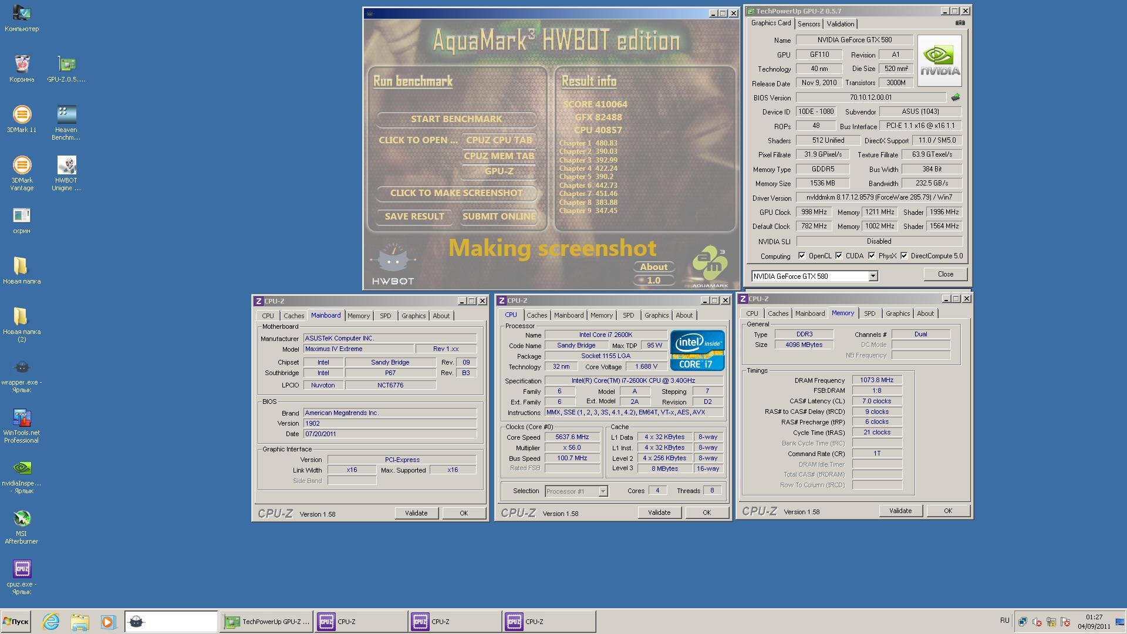Click Close button in GPU-Z
Image resolution: width=1127 pixels, height=634 pixels.
(945, 274)
